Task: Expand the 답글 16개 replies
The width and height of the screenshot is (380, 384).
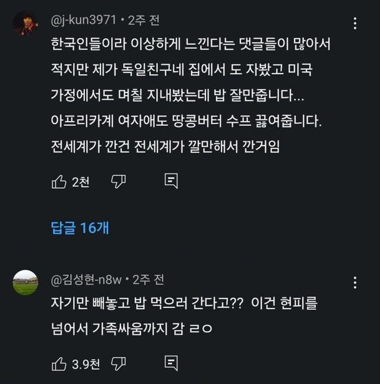Action: [x=80, y=228]
